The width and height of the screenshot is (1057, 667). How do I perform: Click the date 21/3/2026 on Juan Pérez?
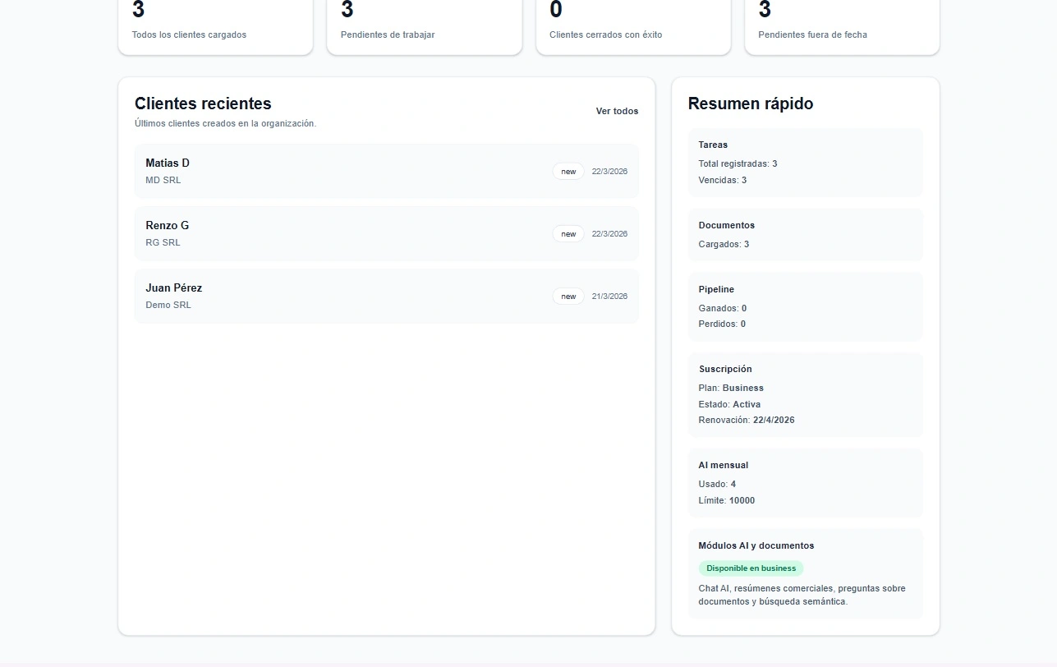[x=609, y=297]
